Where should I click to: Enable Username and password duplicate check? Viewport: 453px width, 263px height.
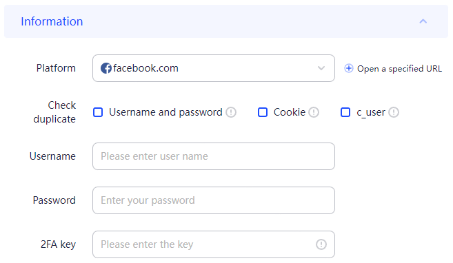98,112
